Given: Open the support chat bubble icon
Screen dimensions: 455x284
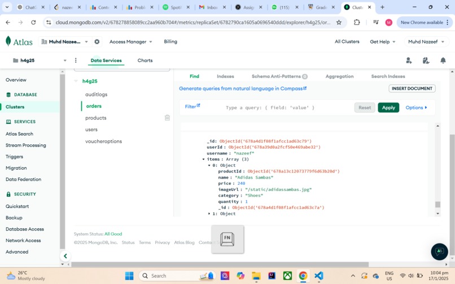Looking at the screenshot, I should tap(439, 251).
